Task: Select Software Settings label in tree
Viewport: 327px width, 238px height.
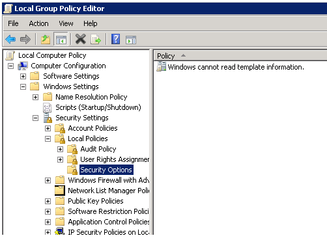Action: (71, 76)
